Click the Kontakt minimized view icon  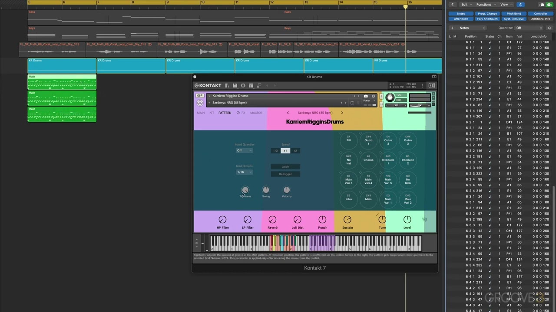click(259, 85)
